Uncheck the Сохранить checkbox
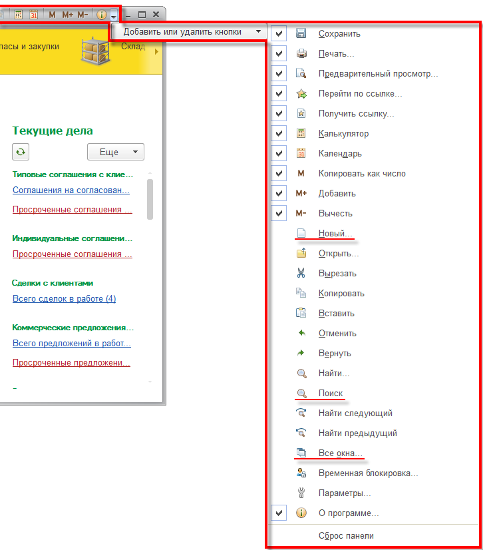The height and width of the screenshot is (550, 483). [x=279, y=33]
